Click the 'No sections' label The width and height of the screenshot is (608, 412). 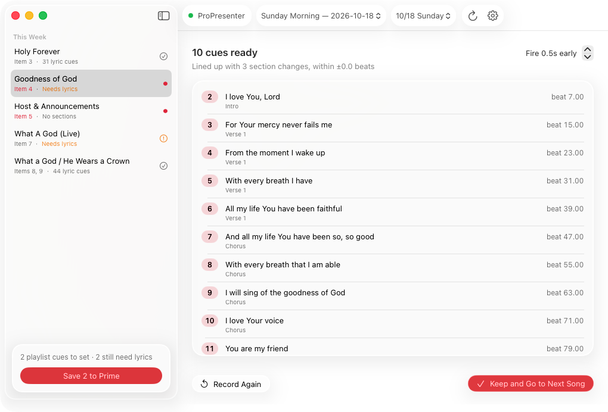point(59,117)
